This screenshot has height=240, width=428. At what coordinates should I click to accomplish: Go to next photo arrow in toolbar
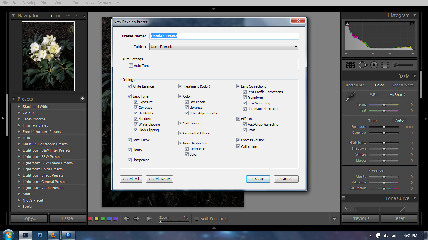click(x=136, y=218)
